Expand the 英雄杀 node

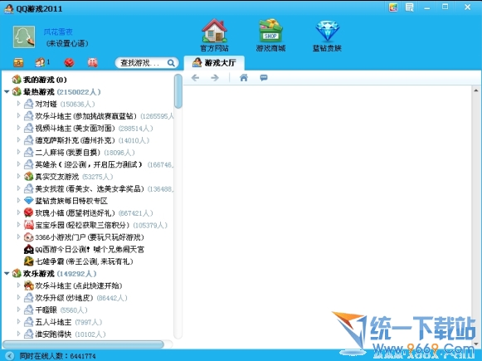[18, 164]
